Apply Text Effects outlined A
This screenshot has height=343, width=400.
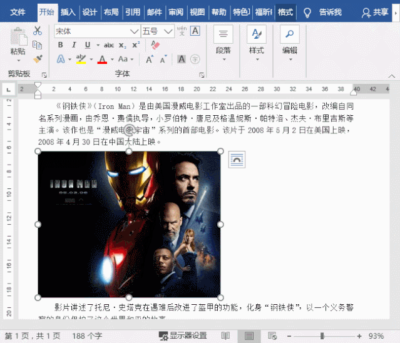(61, 59)
